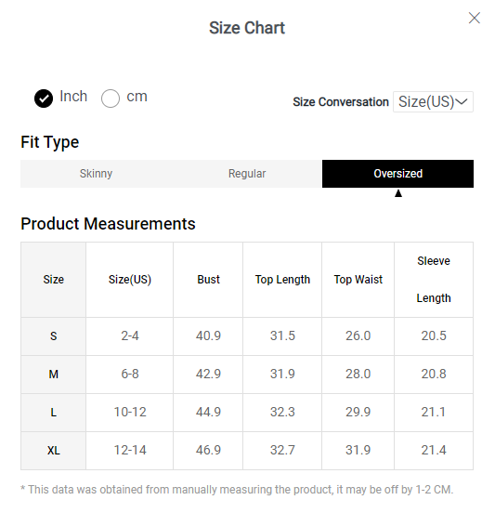Select the Regular fit type tab

click(247, 174)
